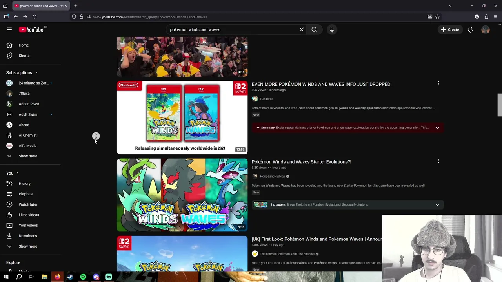Open more options for Starter Evolutions video
This screenshot has width=502, height=282.
click(x=438, y=161)
